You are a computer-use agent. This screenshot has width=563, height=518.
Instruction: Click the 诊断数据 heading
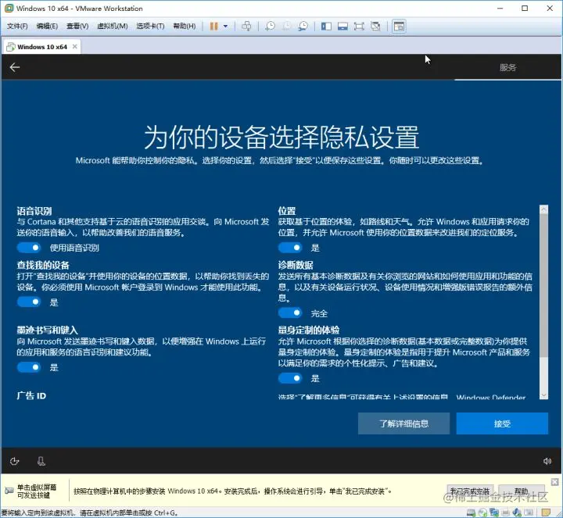pos(296,265)
